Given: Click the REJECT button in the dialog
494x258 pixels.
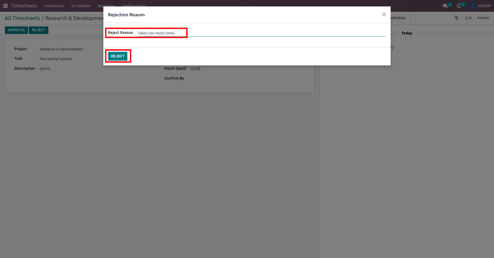Looking at the screenshot, I should pyautogui.click(x=118, y=56).
